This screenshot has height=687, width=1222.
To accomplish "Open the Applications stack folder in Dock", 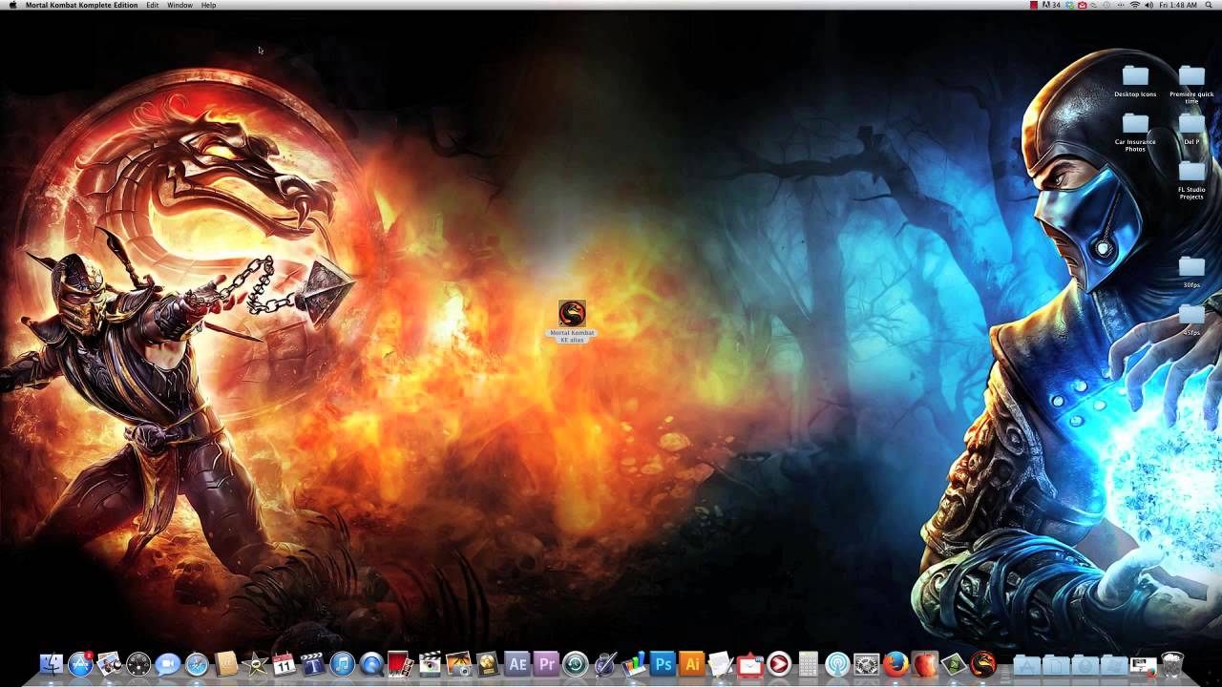I will [1027, 664].
